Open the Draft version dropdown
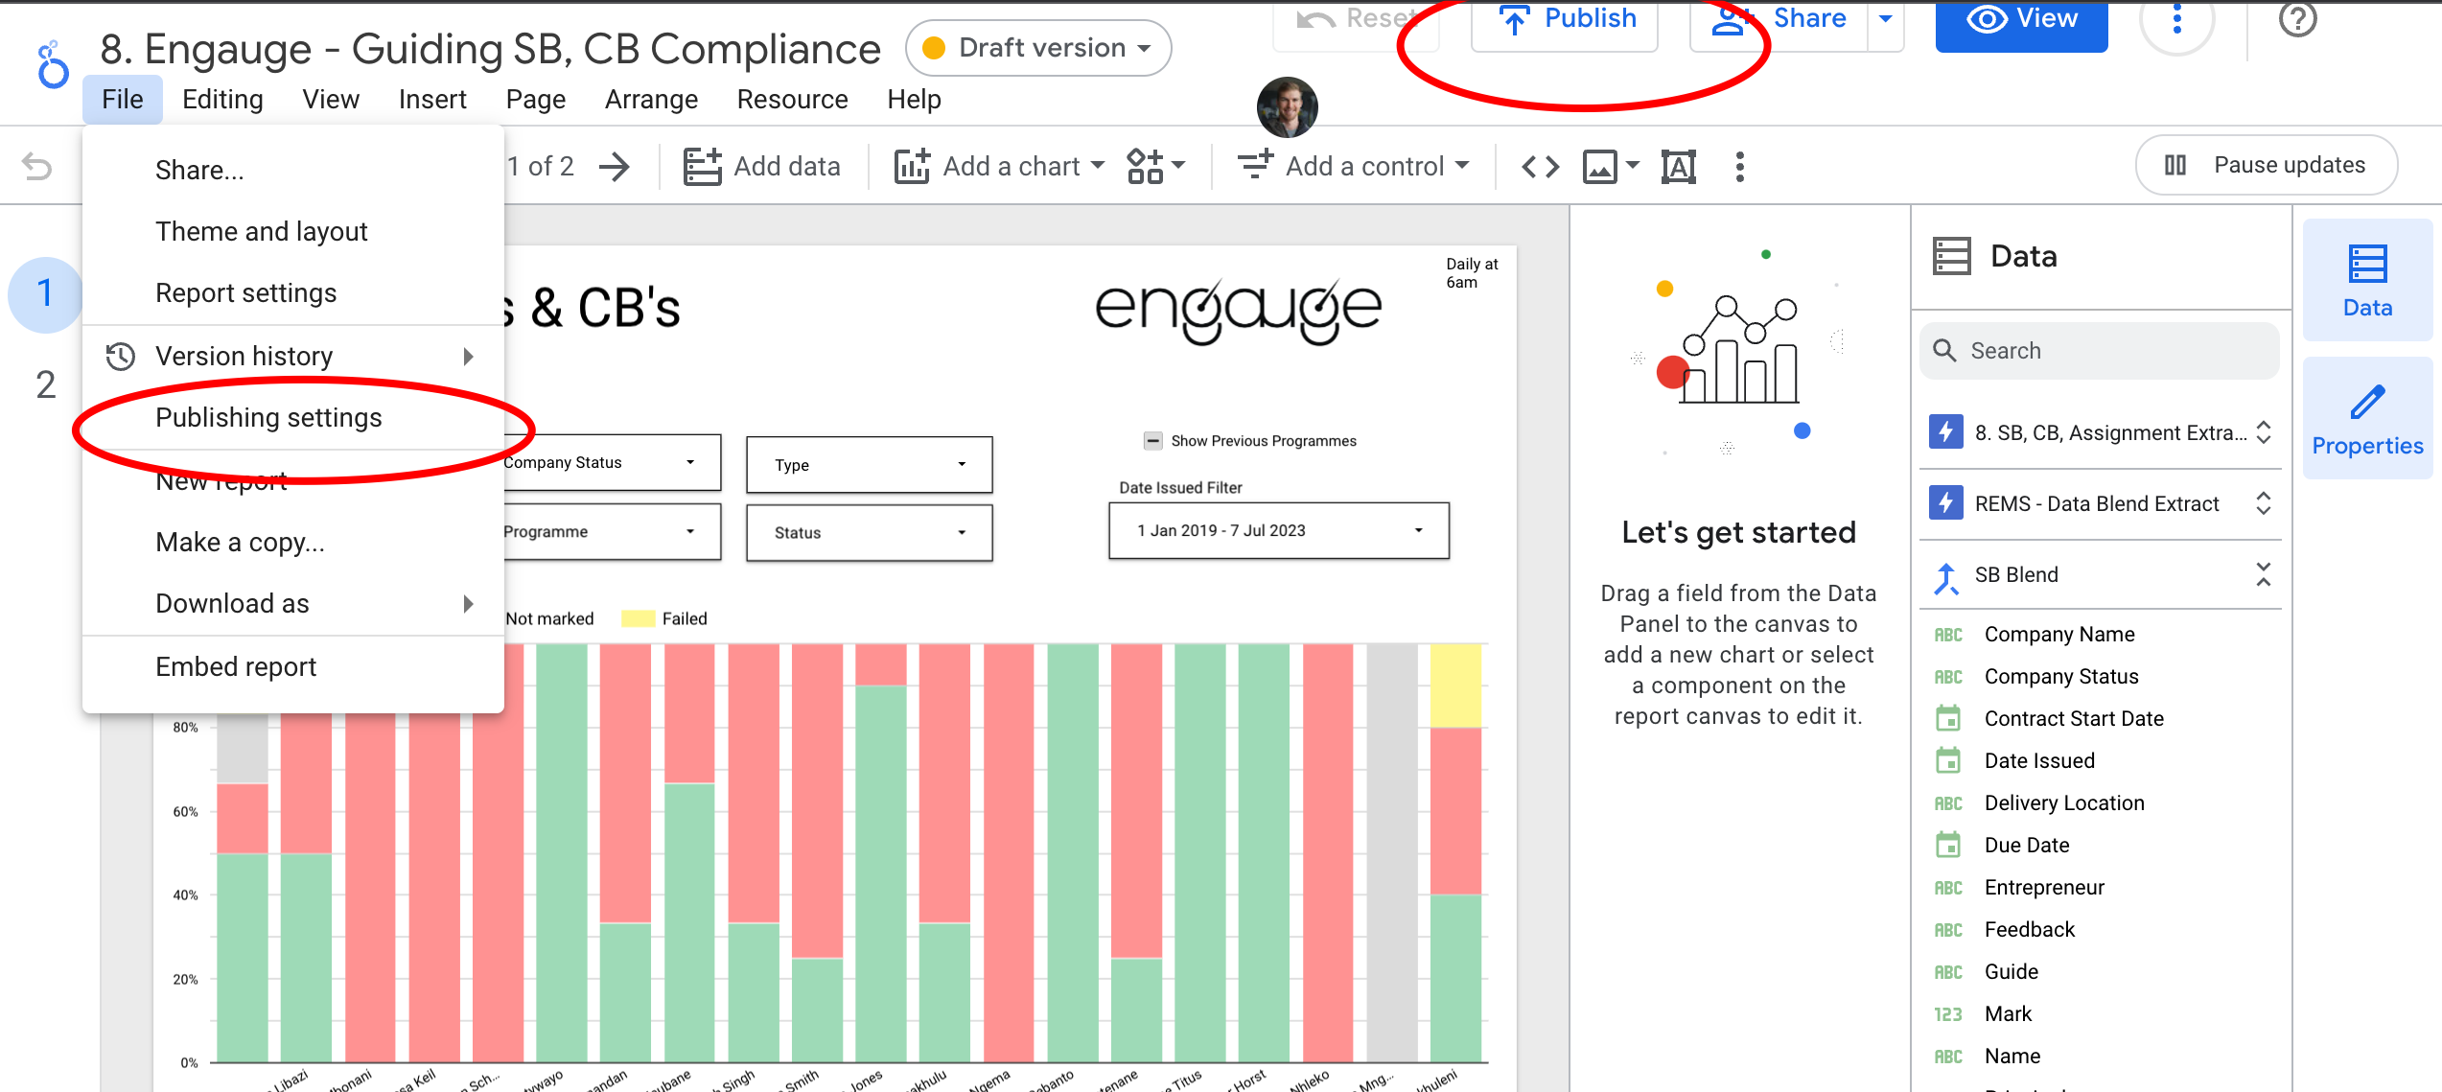 click(x=1038, y=48)
